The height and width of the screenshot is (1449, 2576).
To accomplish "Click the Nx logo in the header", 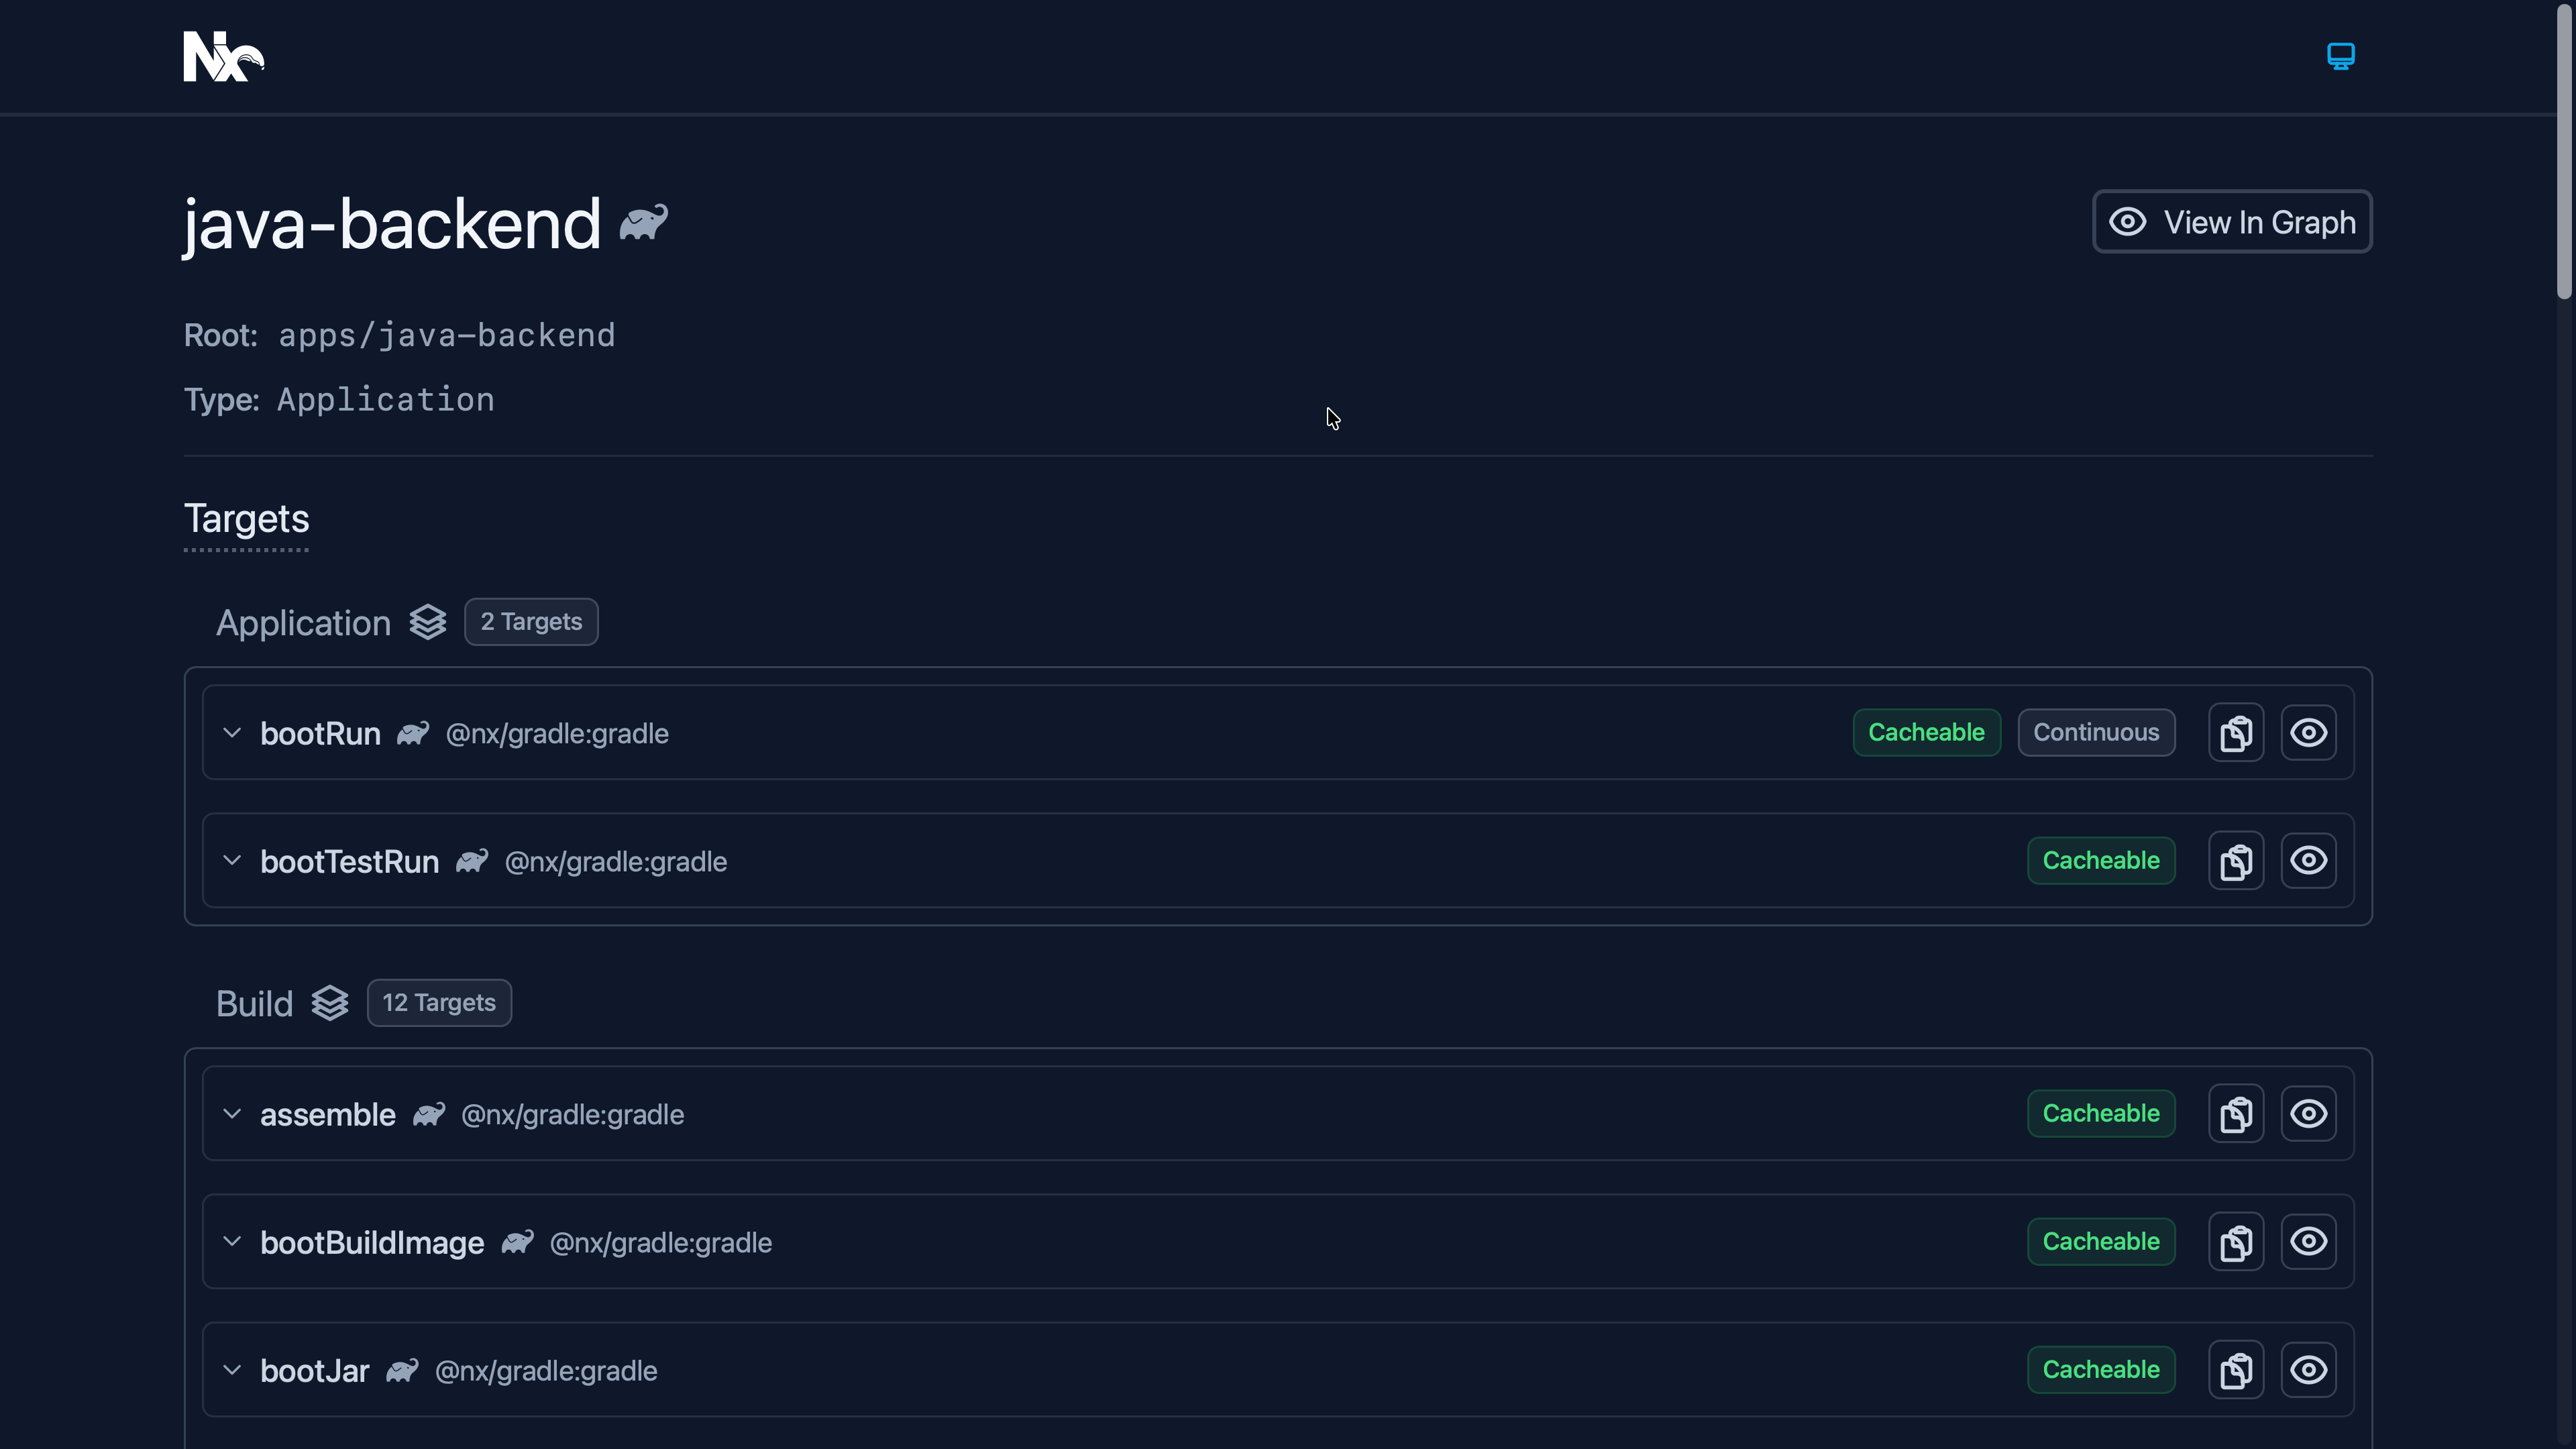I will point(223,56).
